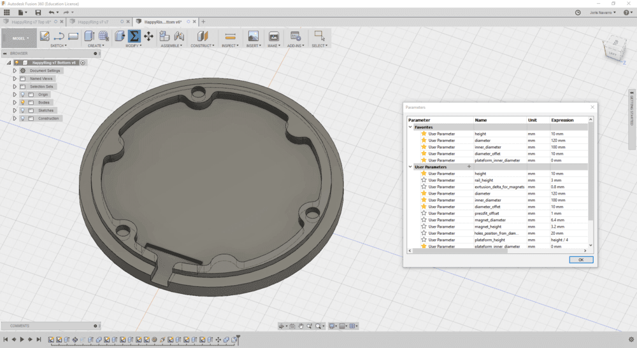
Task: Toggle visibility bulb for Bodies folder
Action: coord(23,102)
